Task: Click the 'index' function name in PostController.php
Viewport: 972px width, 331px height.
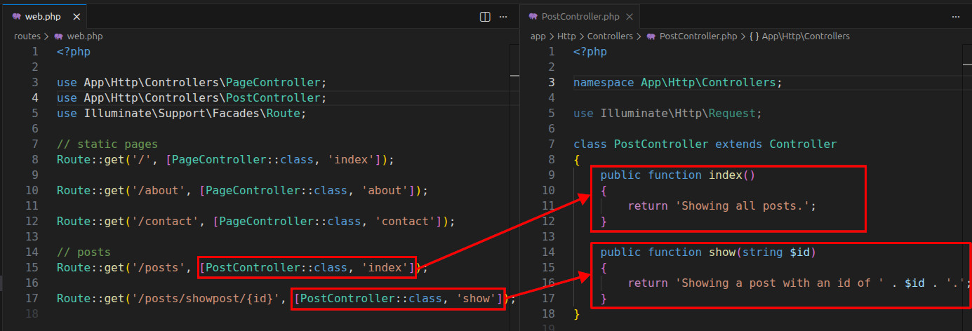Action: pos(725,175)
